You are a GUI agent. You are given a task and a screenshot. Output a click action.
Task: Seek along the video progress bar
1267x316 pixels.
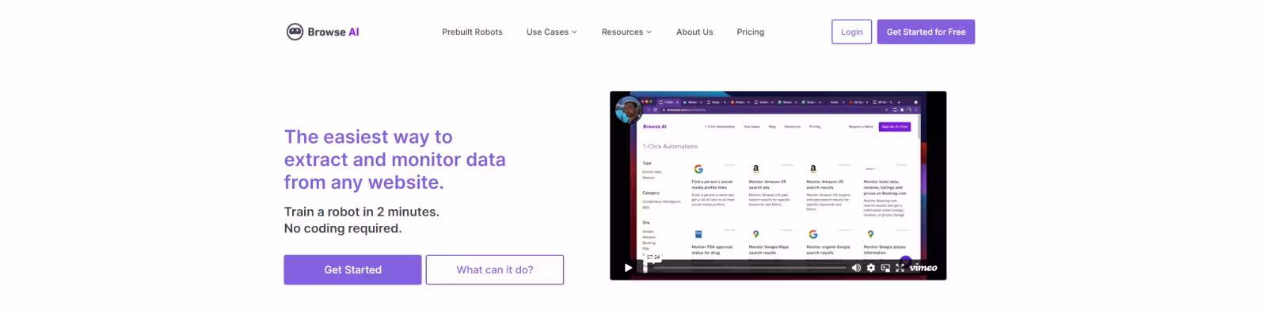pos(744,268)
